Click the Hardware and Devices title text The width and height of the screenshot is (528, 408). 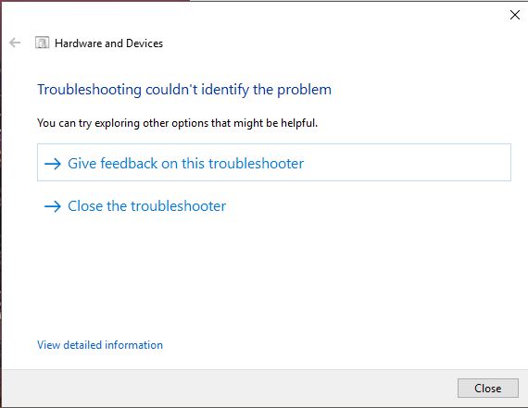[108, 43]
